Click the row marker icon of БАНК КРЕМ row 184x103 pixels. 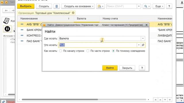[22, 30]
